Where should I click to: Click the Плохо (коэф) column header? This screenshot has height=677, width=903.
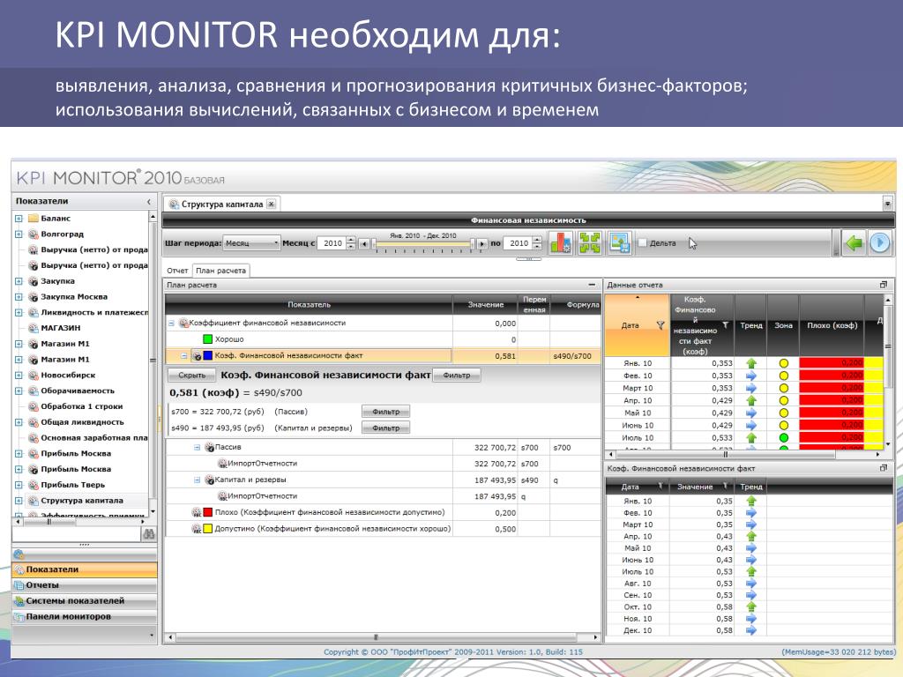[x=832, y=325]
